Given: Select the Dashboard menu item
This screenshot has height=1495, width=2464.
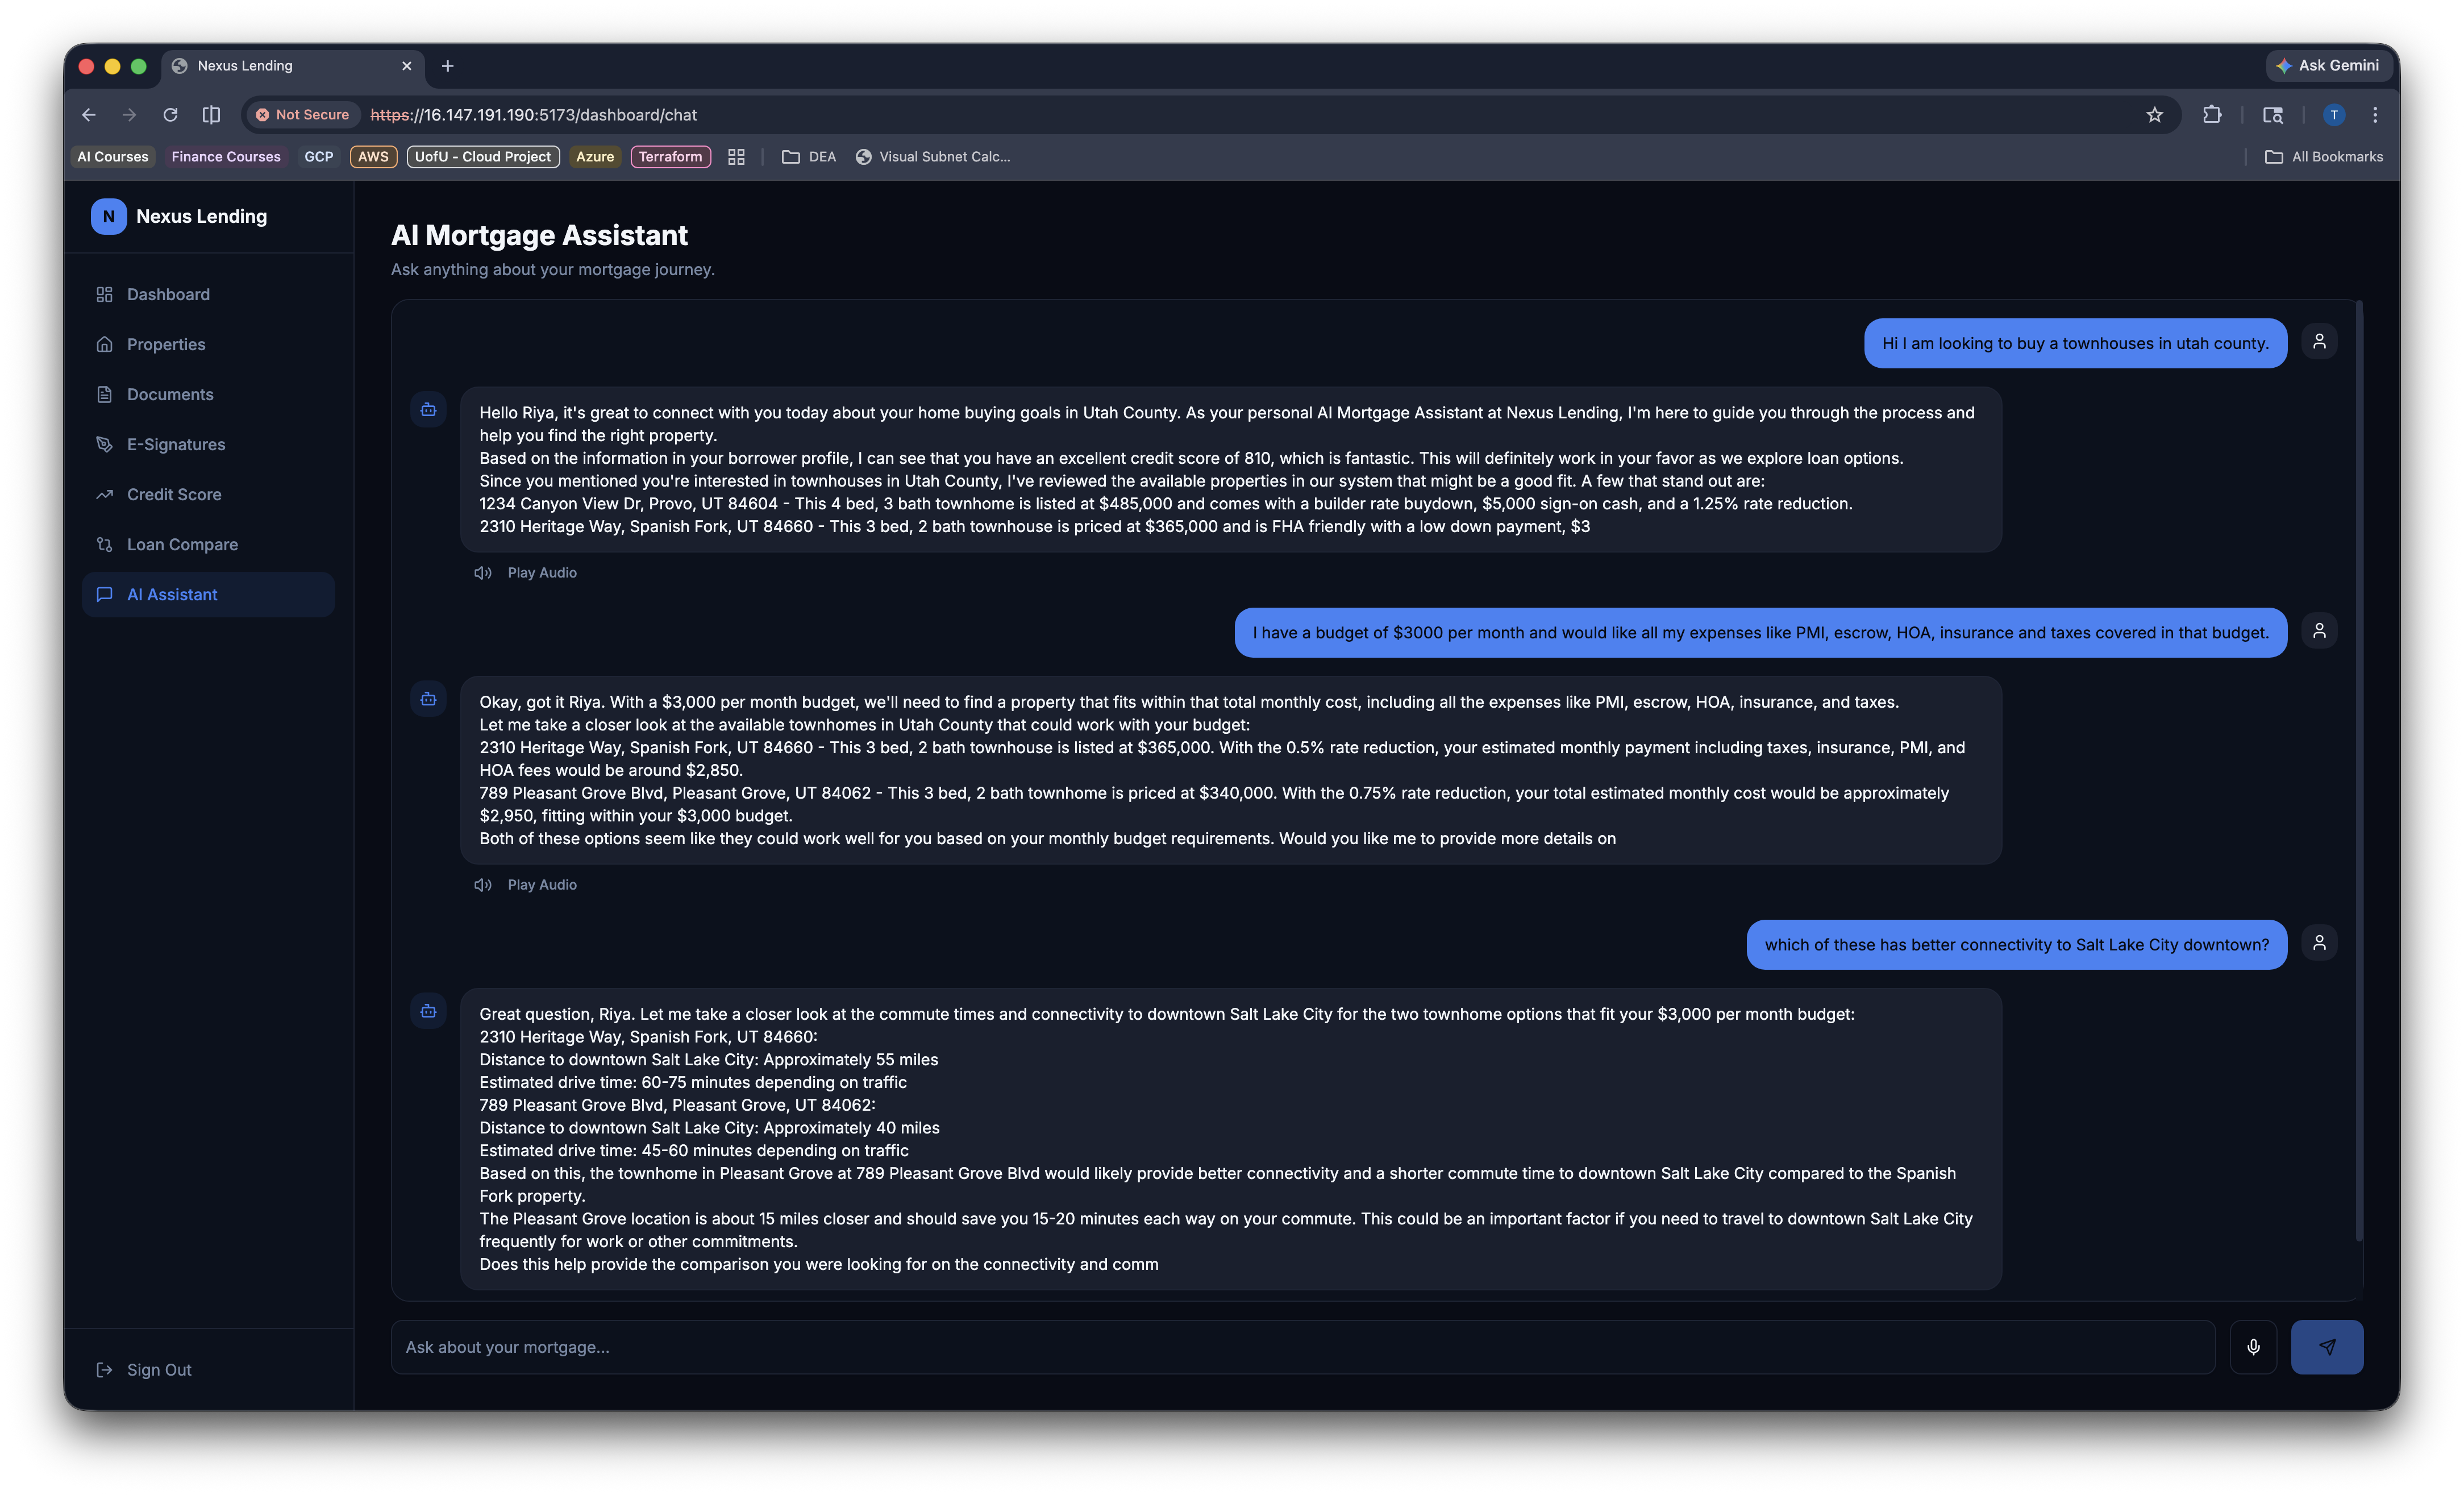Looking at the screenshot, I should coord(168,294).
